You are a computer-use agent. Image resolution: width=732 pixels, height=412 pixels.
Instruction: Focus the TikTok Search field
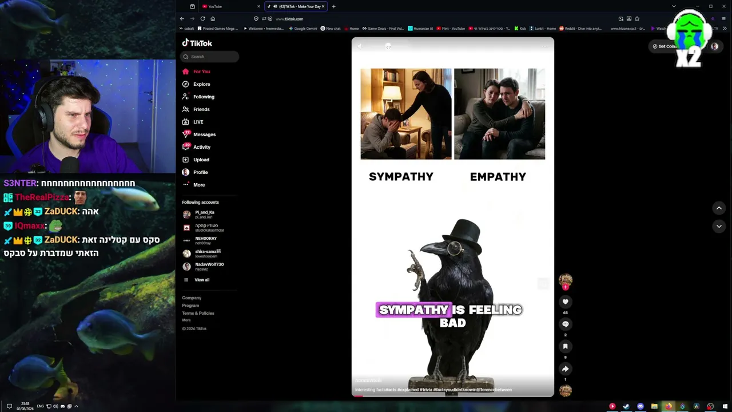tap(210, 57)
